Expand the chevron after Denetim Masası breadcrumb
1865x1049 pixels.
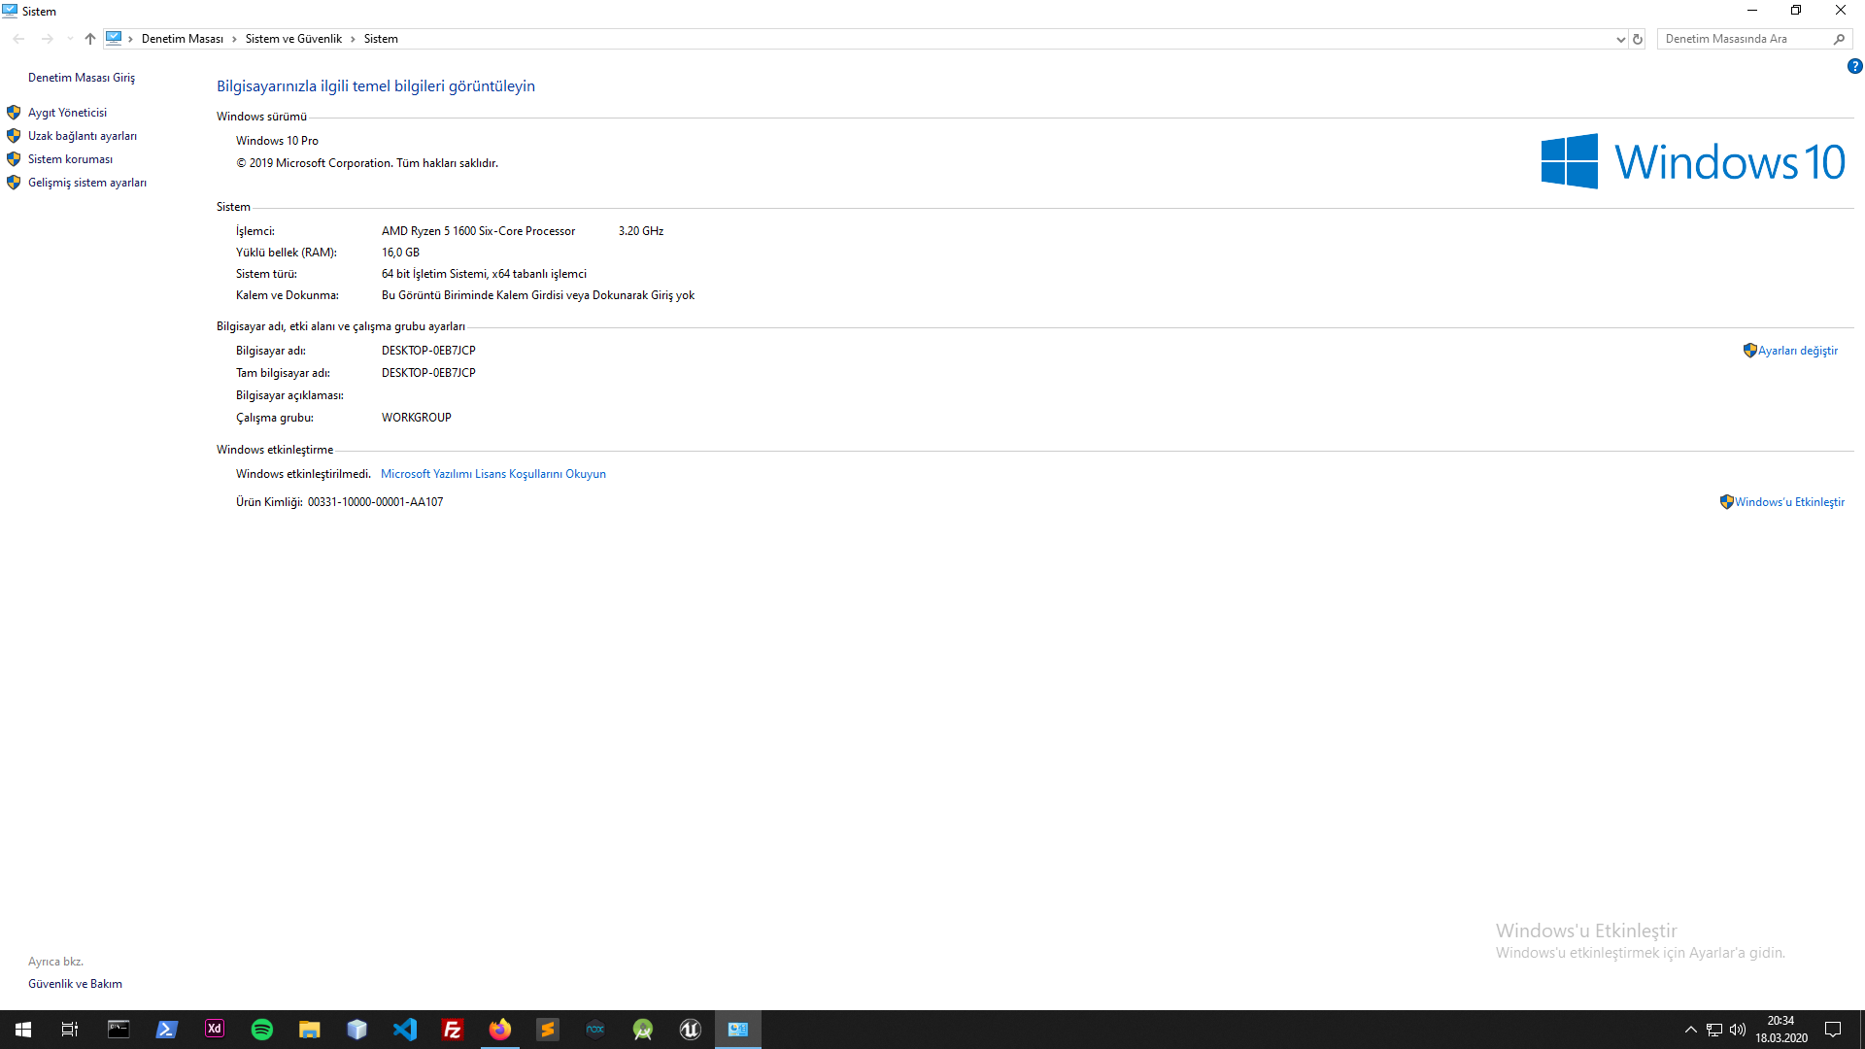click(x=234, y=39)
